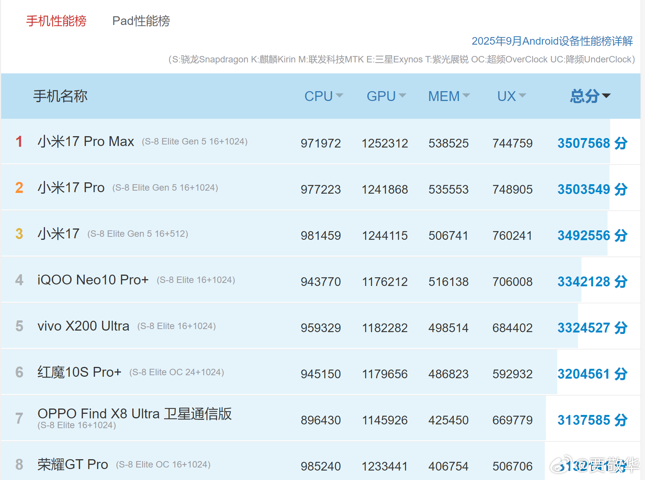This screenshot has height=480, width=645.
Task: Click total score 3204561 分
Action: point(592,374)
